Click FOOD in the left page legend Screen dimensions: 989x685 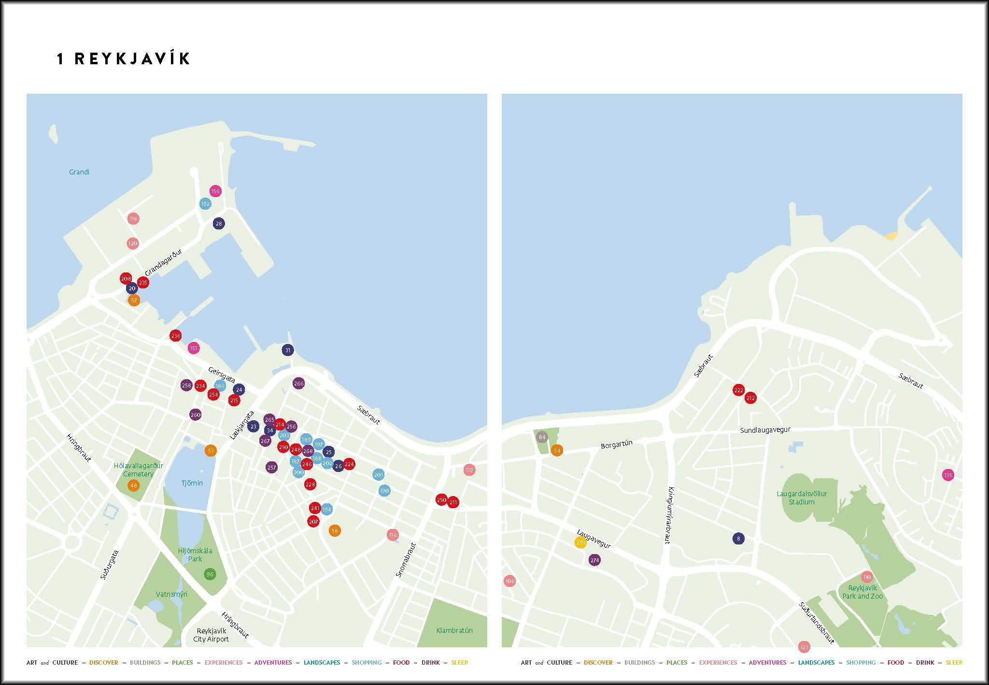click(x=401, y=663)
